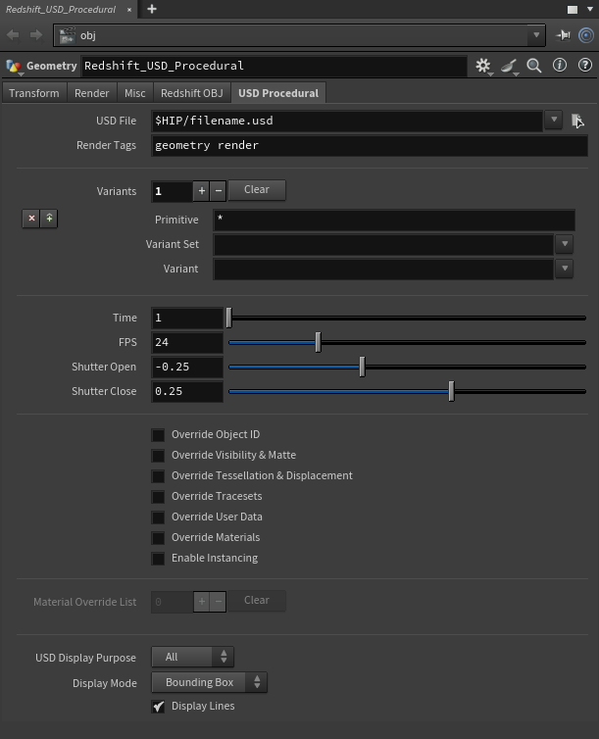This screenshot has width=599, height=739.
Task: Click the Time value field
Action: pos(187,318)
